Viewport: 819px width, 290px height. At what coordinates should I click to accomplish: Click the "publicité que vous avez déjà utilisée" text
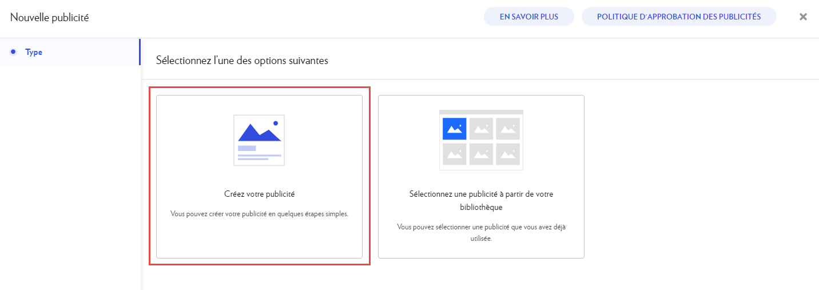tap(481, 232)
